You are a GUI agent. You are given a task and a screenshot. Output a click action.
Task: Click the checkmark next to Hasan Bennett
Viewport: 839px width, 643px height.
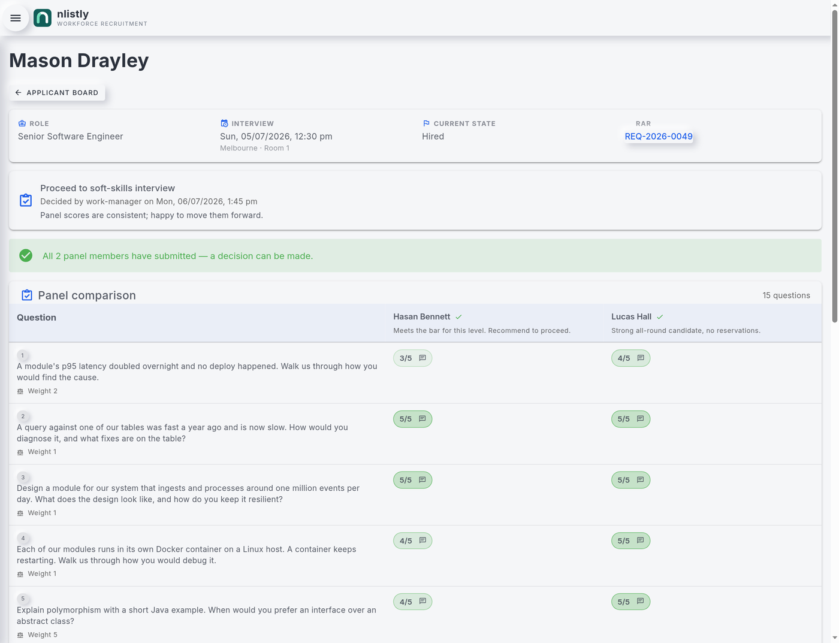point(458,317)
